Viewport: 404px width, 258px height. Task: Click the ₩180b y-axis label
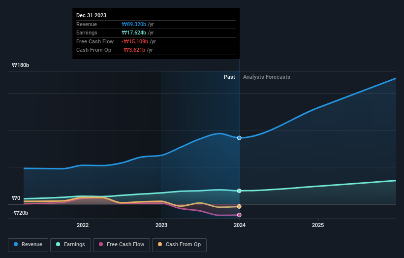[20, 65]
